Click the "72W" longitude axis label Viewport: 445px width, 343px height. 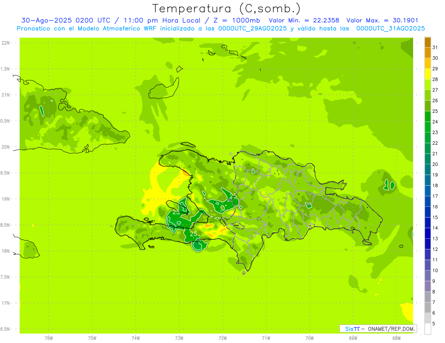(x=222, y=338)
